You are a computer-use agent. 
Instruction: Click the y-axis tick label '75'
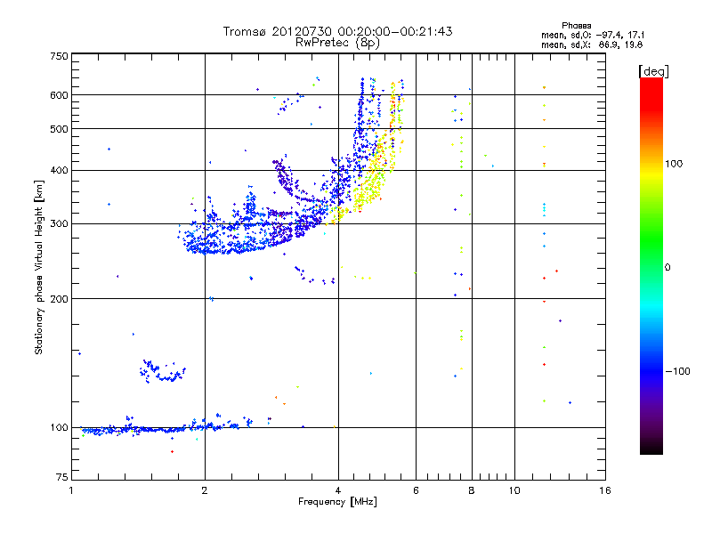(x=62, y=477)
